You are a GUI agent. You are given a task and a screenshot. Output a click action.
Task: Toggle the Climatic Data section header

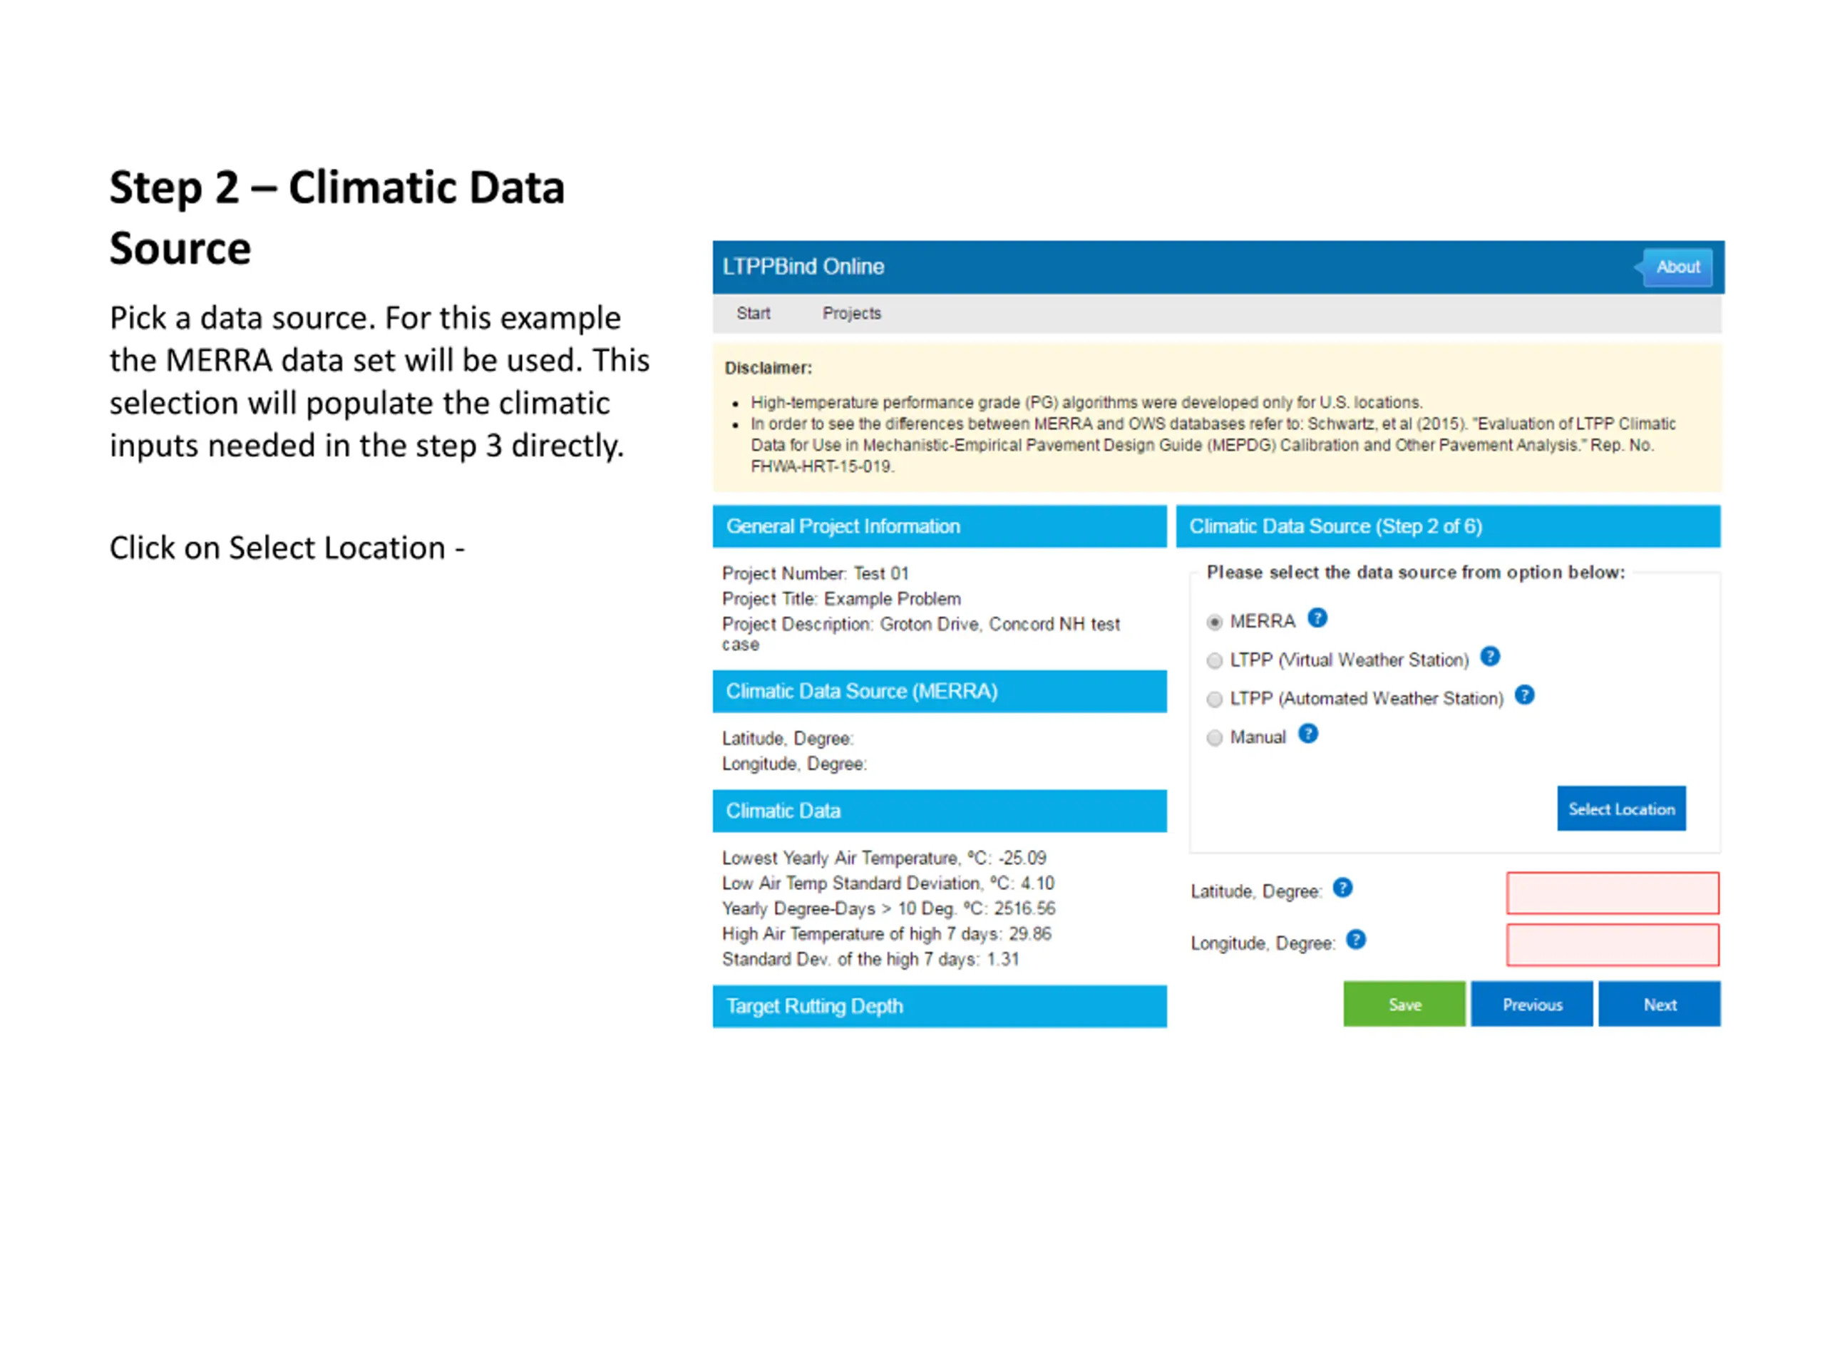pyautogui.click(x=939, y=811)
